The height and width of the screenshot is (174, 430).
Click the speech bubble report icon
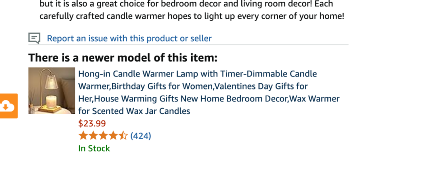tap(34, 38)
